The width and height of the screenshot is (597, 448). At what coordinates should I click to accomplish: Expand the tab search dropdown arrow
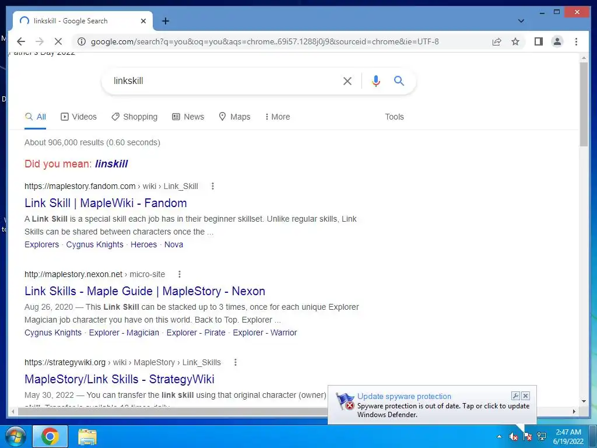click(x=521, y=21)
